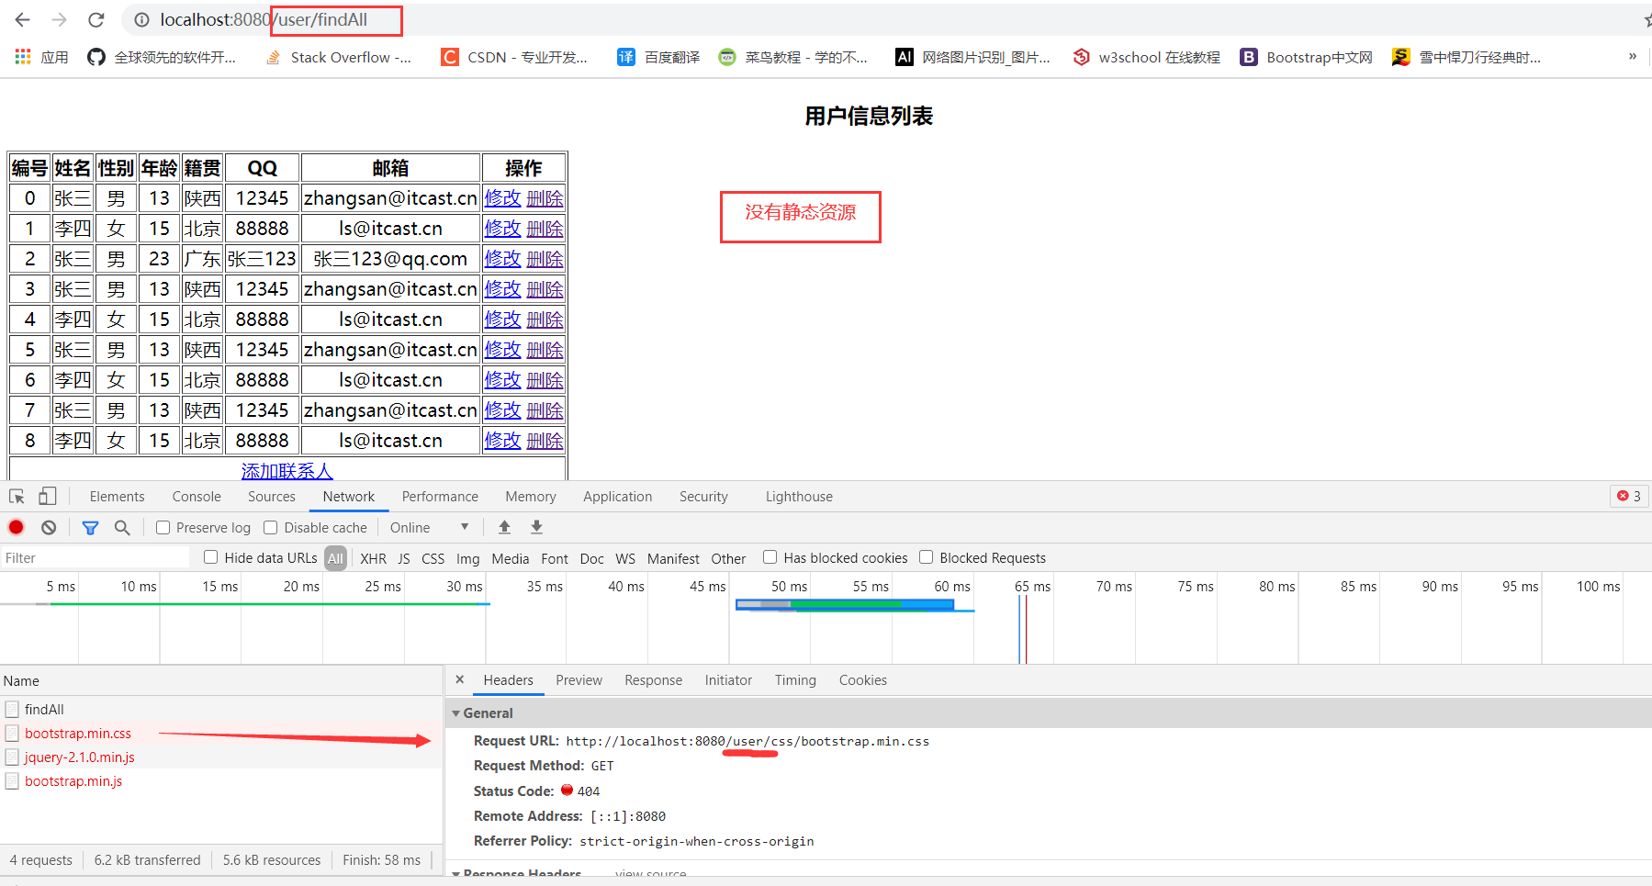Image resolution: width=1652 pixels, height=886 pixels.
Task: Close the request details pane
Action: [460, 680]
